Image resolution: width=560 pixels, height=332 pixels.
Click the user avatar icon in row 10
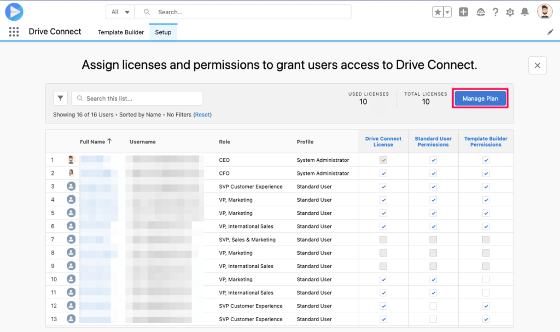click(71, 279)
